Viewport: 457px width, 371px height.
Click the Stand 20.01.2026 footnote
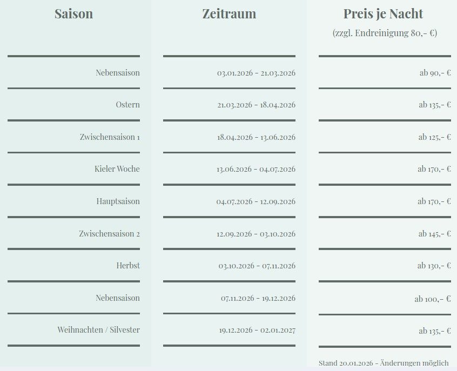pos(384,363)
